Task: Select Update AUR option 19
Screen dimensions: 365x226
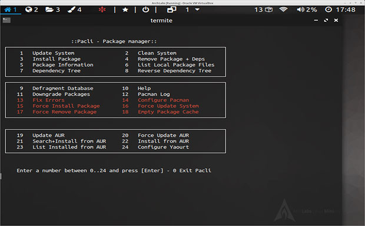Action: (x=48, y=135)
